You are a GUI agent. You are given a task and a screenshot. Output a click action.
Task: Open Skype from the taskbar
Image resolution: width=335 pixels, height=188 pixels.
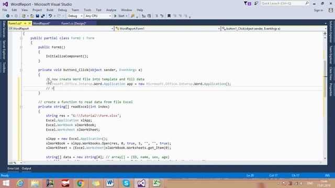click(x=126, y=183)
